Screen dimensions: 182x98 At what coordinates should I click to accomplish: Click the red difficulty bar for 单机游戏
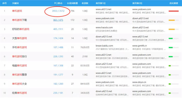tap(174, 11)
